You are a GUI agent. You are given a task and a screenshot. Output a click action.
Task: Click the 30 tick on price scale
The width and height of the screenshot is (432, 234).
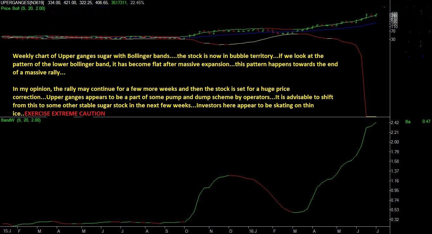click(x=393, y=40)
